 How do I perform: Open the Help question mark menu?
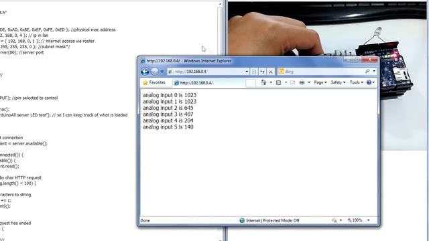[x=371, y=82]
